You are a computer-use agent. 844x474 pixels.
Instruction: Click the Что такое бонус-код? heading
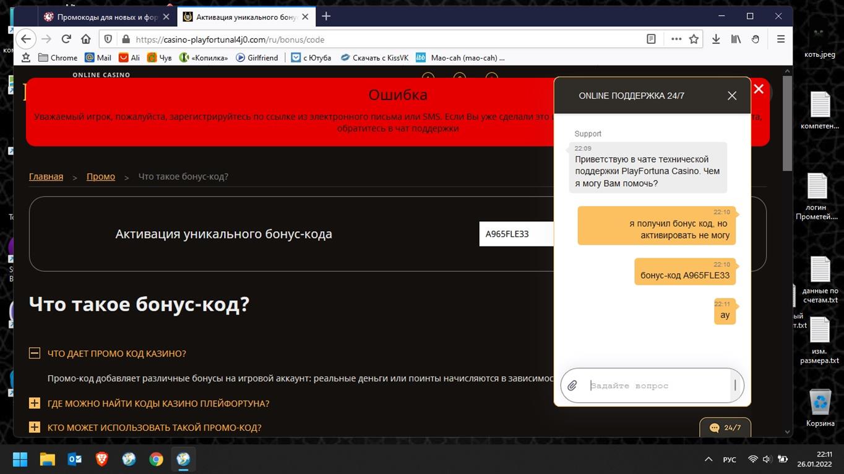(139, 304)
